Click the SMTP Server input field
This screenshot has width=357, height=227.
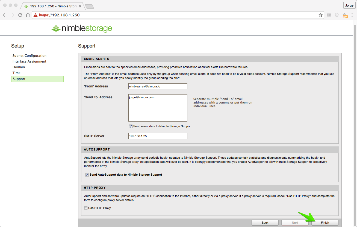pos(158,136)
